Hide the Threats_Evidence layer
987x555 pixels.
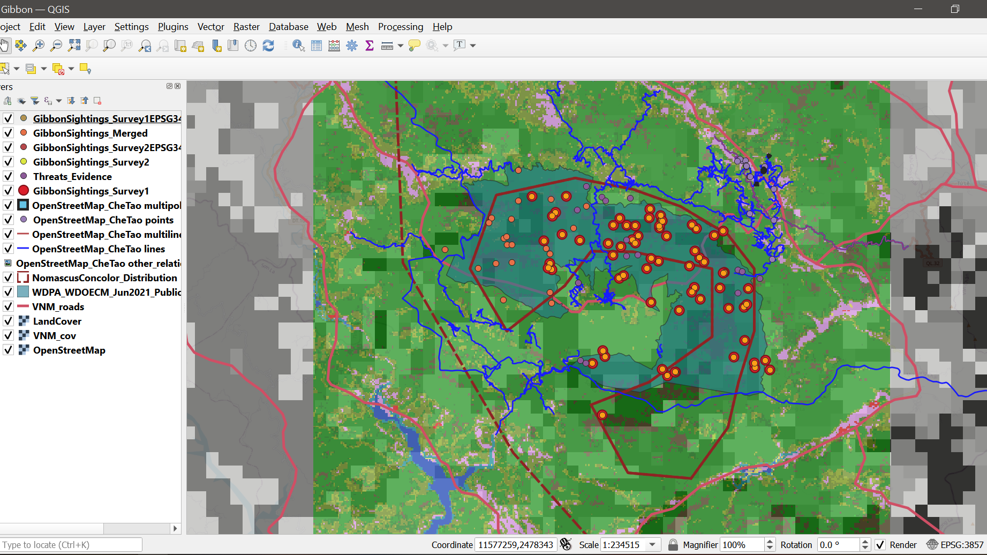[x=8, y=176]
